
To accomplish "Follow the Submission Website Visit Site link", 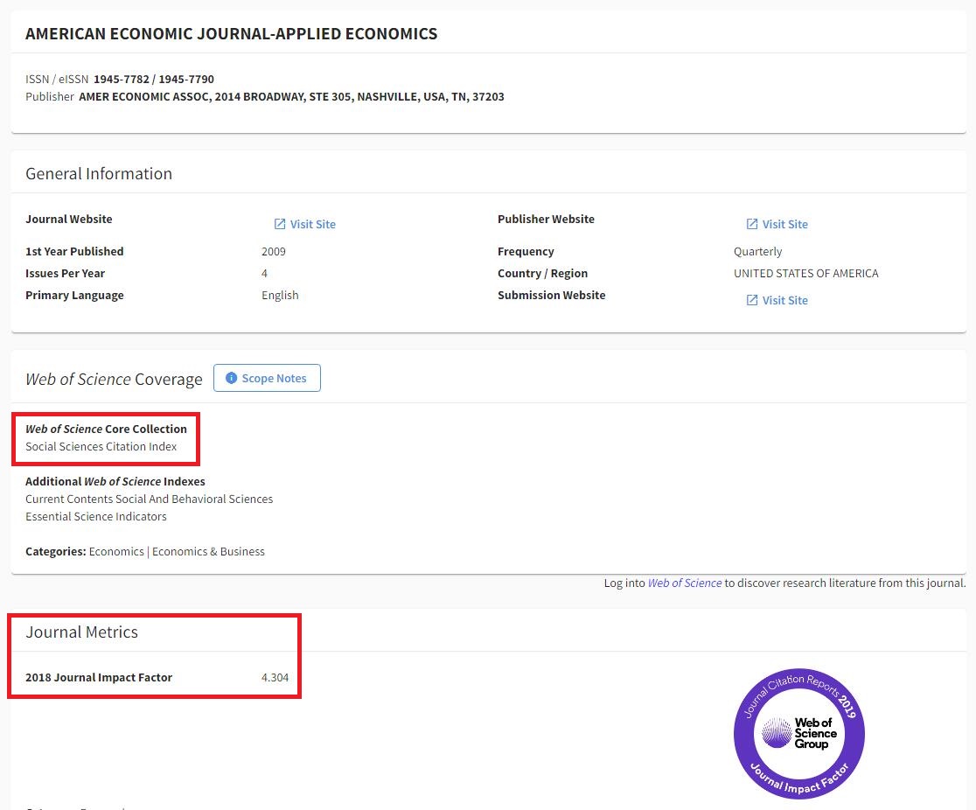I will coord(784,301).
